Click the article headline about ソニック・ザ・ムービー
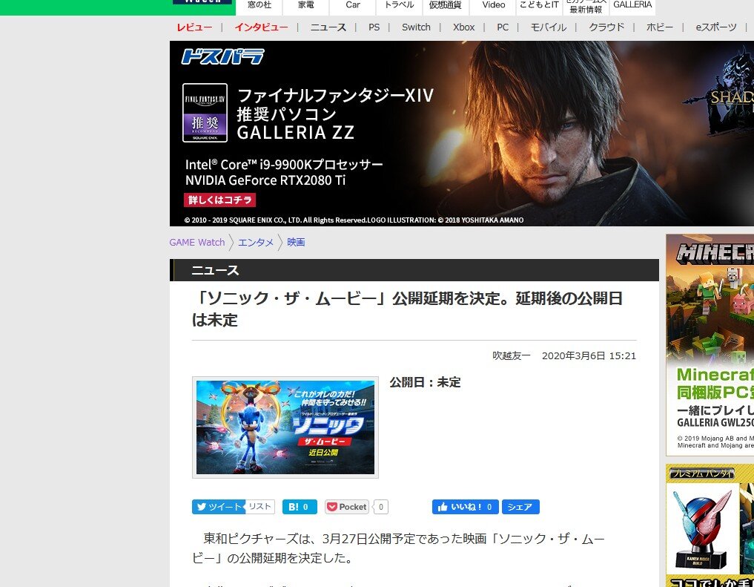Screen dimensions: 754x587 click(407, 309)
